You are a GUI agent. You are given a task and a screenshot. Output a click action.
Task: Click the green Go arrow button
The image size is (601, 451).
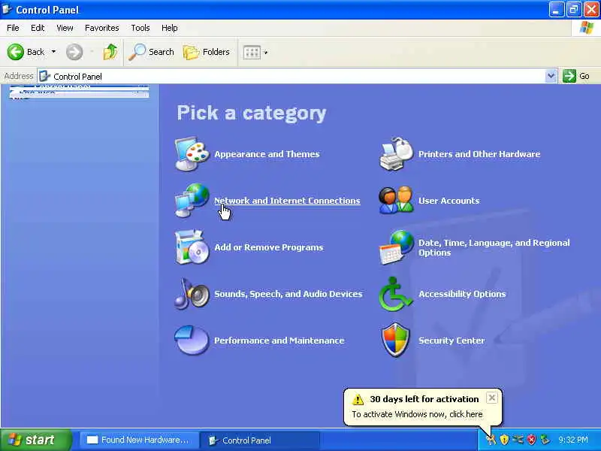coord(569,76)
